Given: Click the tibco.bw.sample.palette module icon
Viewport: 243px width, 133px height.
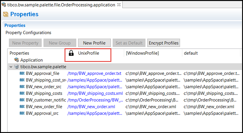Looking at the screenshot, I should click(x=16, y=67).
